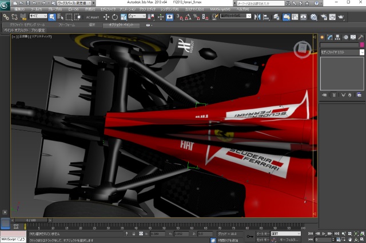Click the Render Production teapot icon
366x243 pixels.
[341, 17]
